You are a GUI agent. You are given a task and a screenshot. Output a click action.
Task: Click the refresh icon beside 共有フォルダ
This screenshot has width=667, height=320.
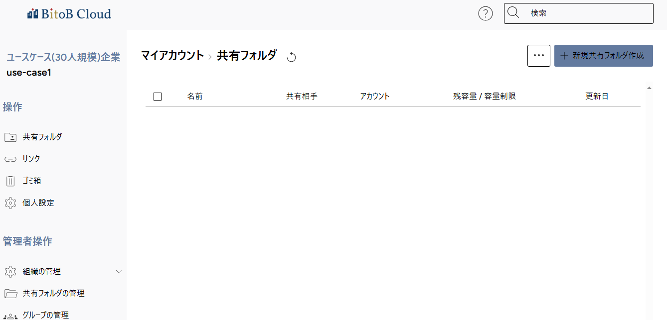[292, 57]
